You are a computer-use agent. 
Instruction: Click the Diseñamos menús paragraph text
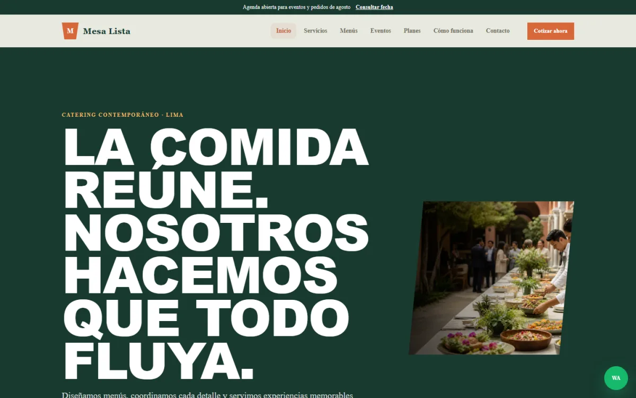(x=207, y=395)
